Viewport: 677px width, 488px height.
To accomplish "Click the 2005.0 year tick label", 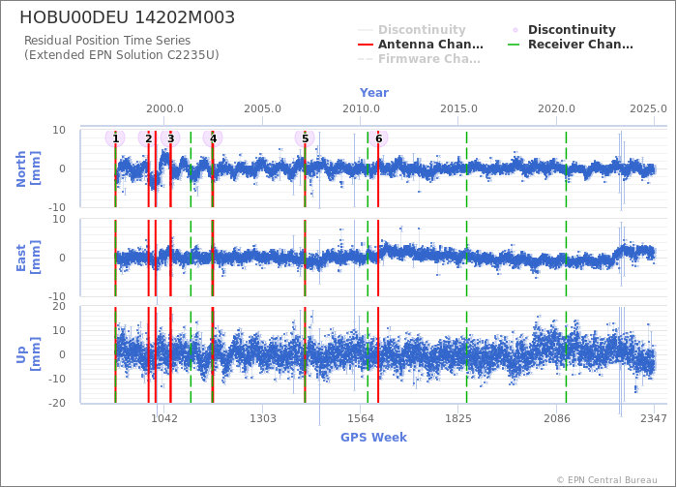I will point(262,108).
